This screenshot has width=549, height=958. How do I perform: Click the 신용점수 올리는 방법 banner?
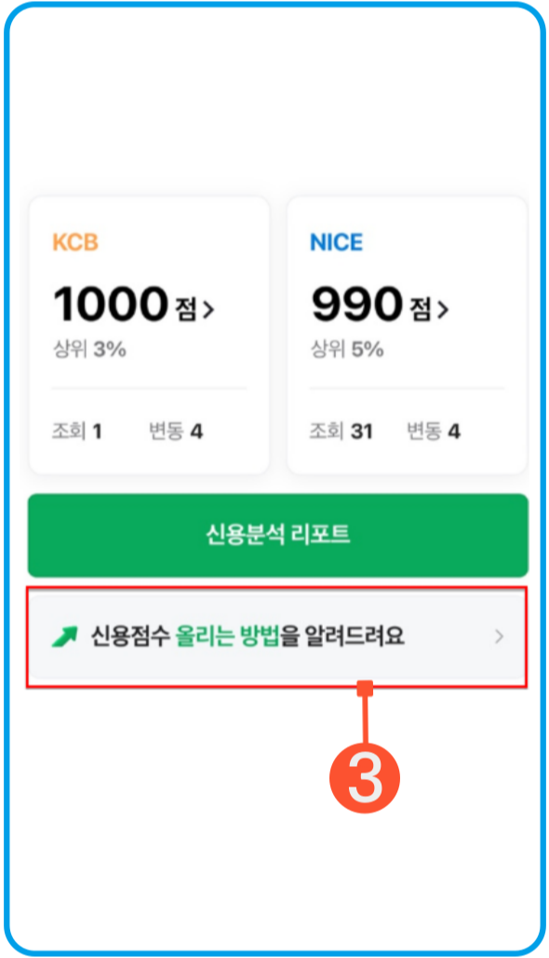pyautogui.click(x=276, y=636)
